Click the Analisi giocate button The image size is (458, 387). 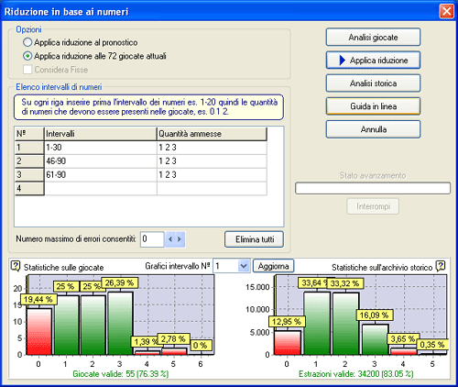click(x=373, y=38)
